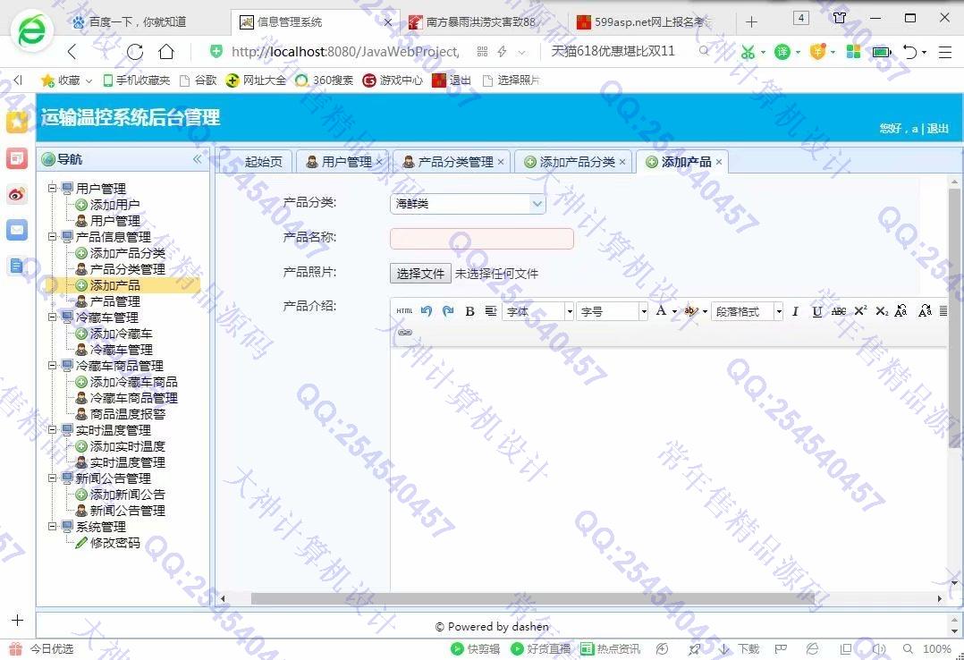The height and width of the screenshot is (660, 964).
Task: Switch to 百度一下 browser tab
Action: pyautogui.click(x=137, y=22)
